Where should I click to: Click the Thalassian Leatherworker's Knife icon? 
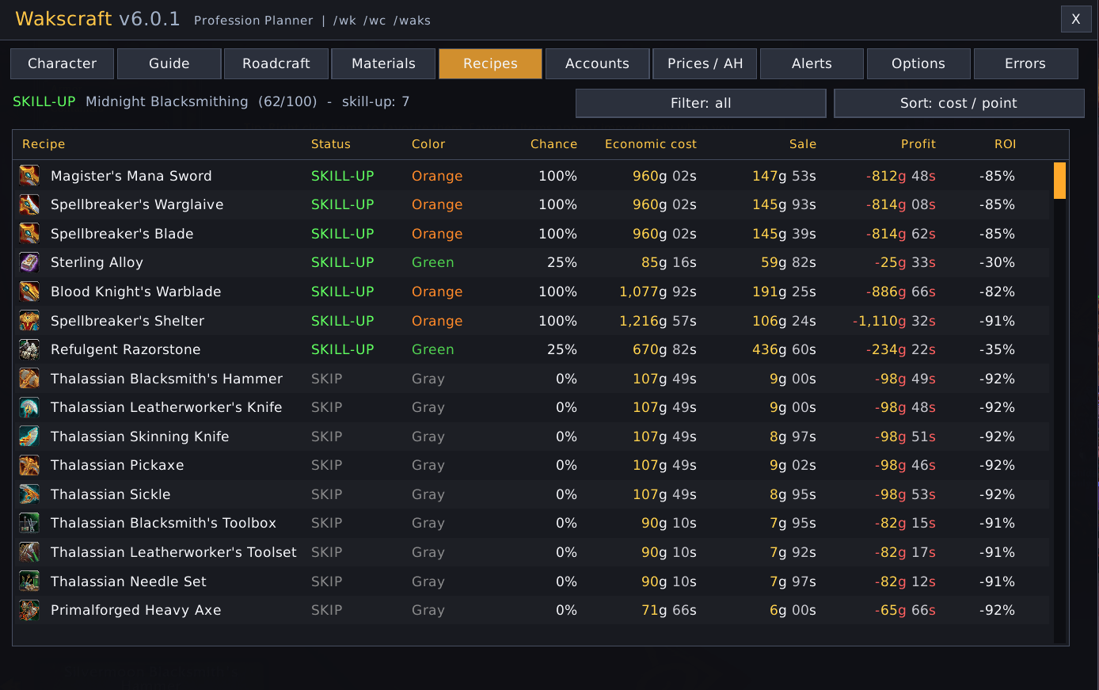29,407
